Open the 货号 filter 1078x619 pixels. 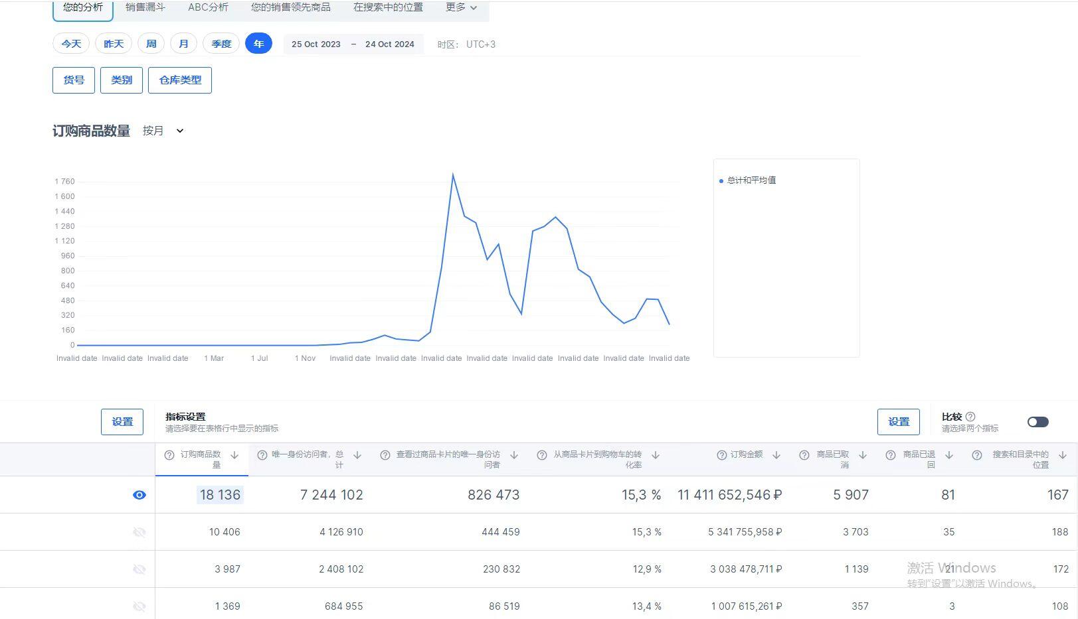(74, 80)
